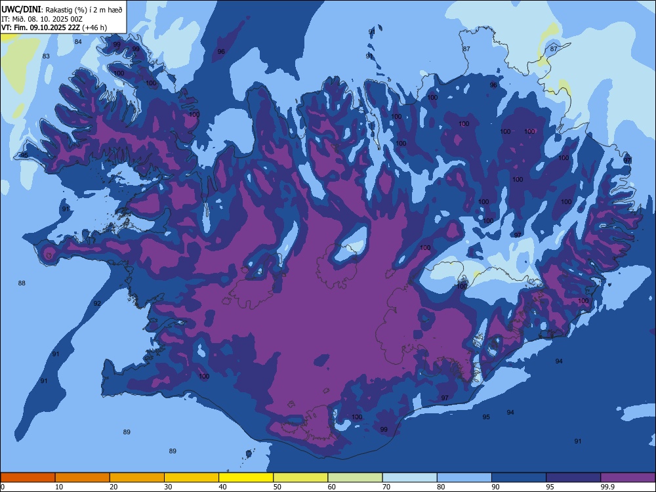Click the legend tick label '80'

point(441,487)
